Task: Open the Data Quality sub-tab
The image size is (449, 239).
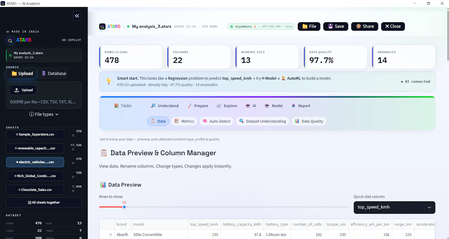Action: [x=309, y=121]
